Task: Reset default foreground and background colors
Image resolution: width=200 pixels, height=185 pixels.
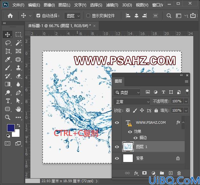Action: pyautogui.click(x=8, y=136)
